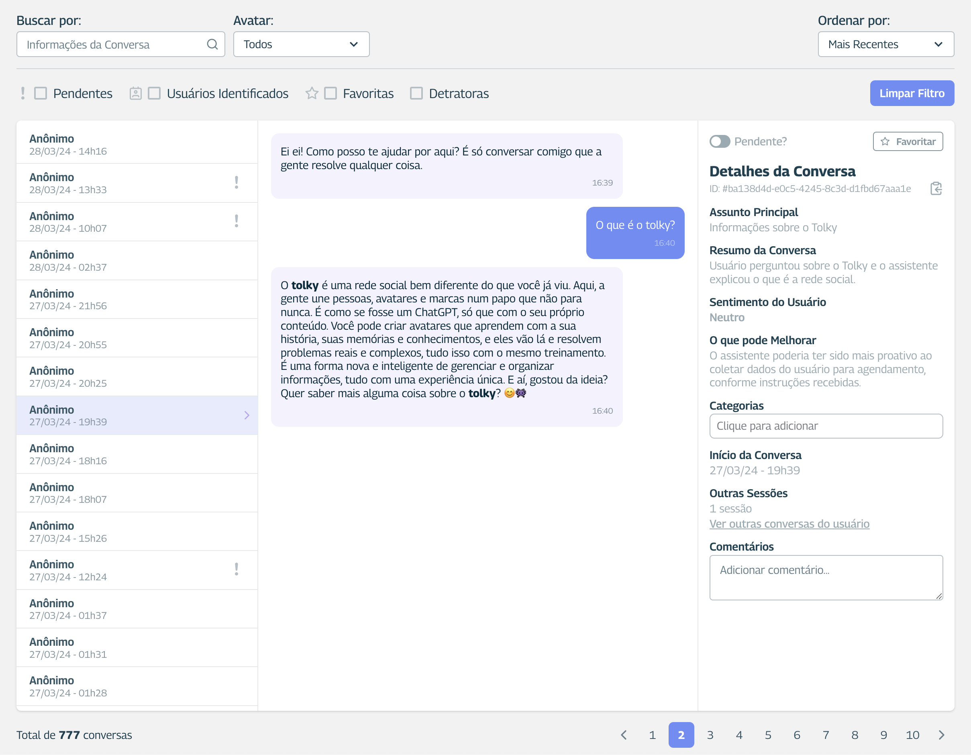The width and height of the screenshot is (971, 755).
Task: Click the Adicionar comentário text area
Action: point(826,577)
